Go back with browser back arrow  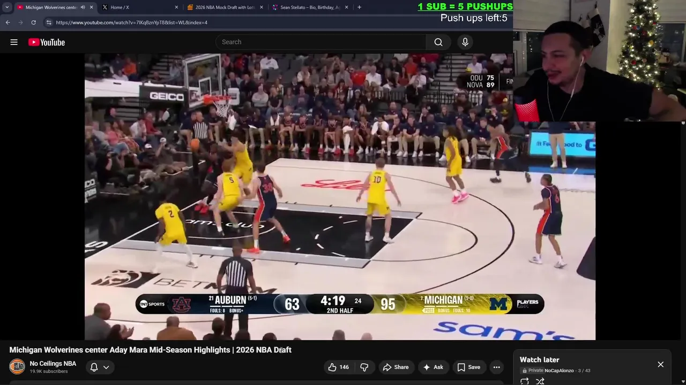(8, 22)
